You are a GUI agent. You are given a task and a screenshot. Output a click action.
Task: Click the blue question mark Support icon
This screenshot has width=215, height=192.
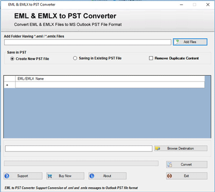click(7, 176)
